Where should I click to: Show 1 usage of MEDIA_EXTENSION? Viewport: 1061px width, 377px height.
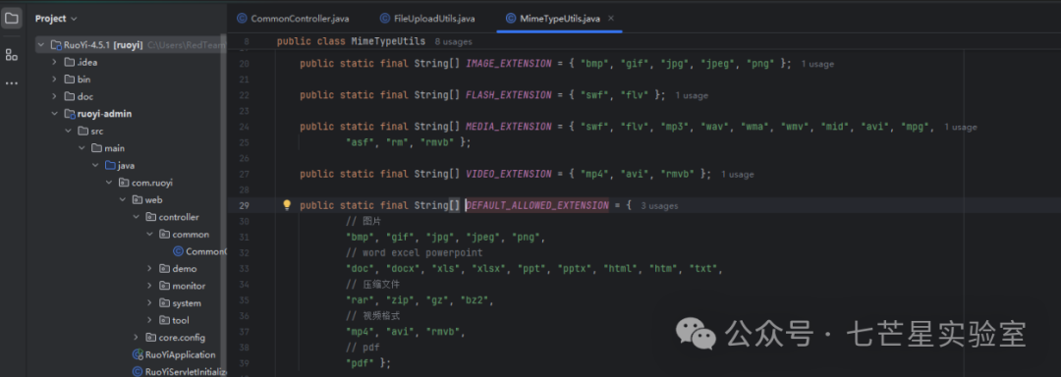[x=961, y=127]
